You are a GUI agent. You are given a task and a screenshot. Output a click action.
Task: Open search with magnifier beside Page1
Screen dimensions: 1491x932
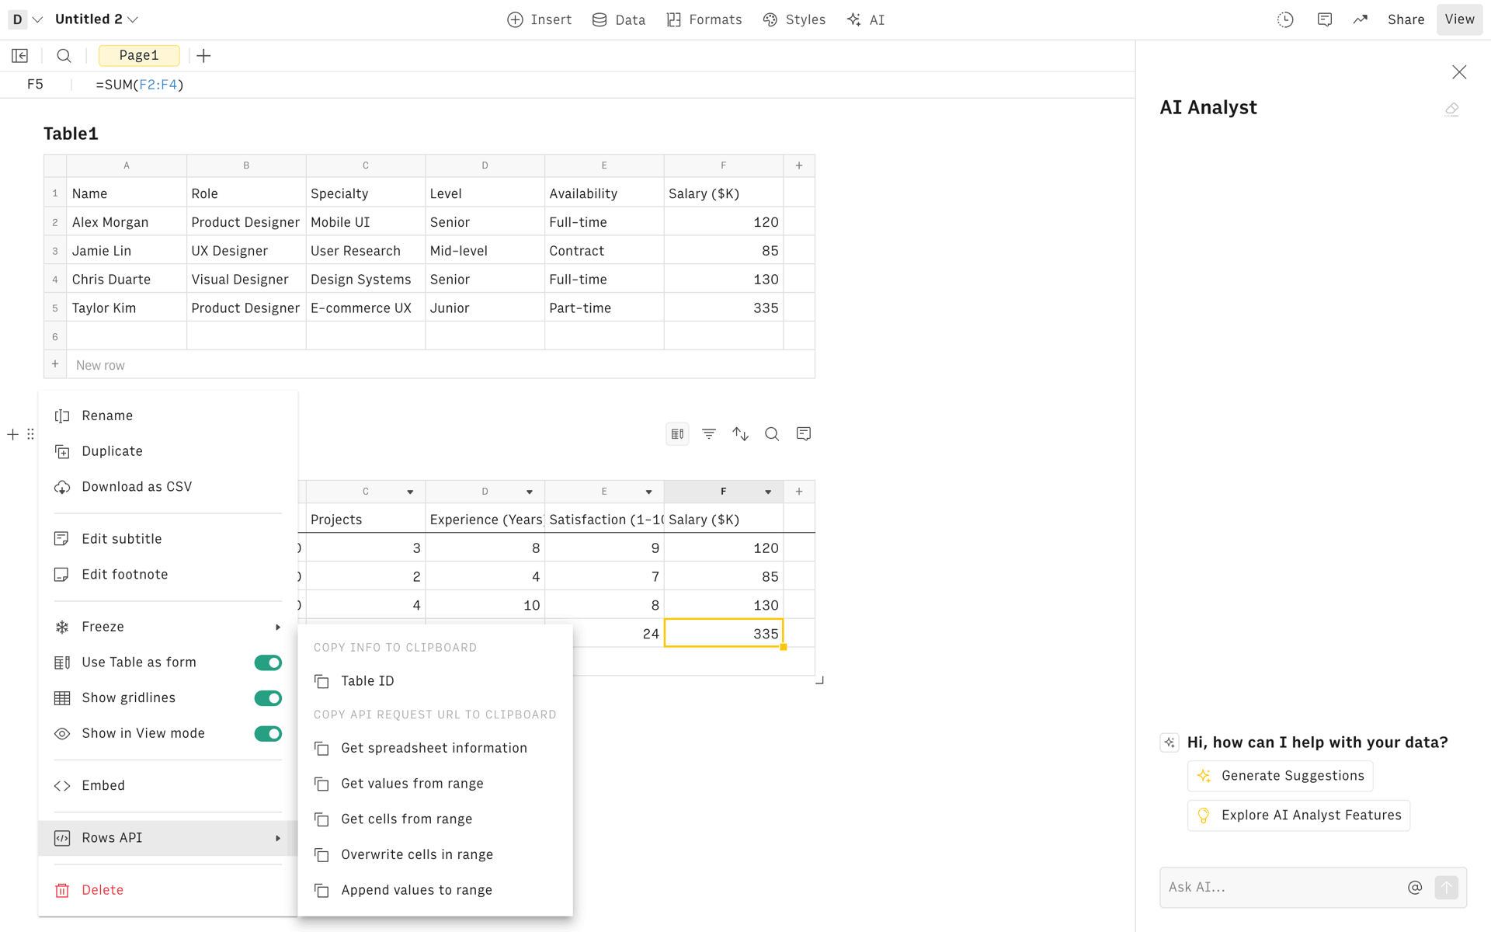pos(64,56)
